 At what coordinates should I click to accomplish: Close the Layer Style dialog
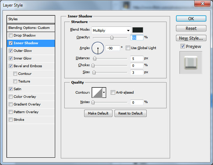coord(203,3)
